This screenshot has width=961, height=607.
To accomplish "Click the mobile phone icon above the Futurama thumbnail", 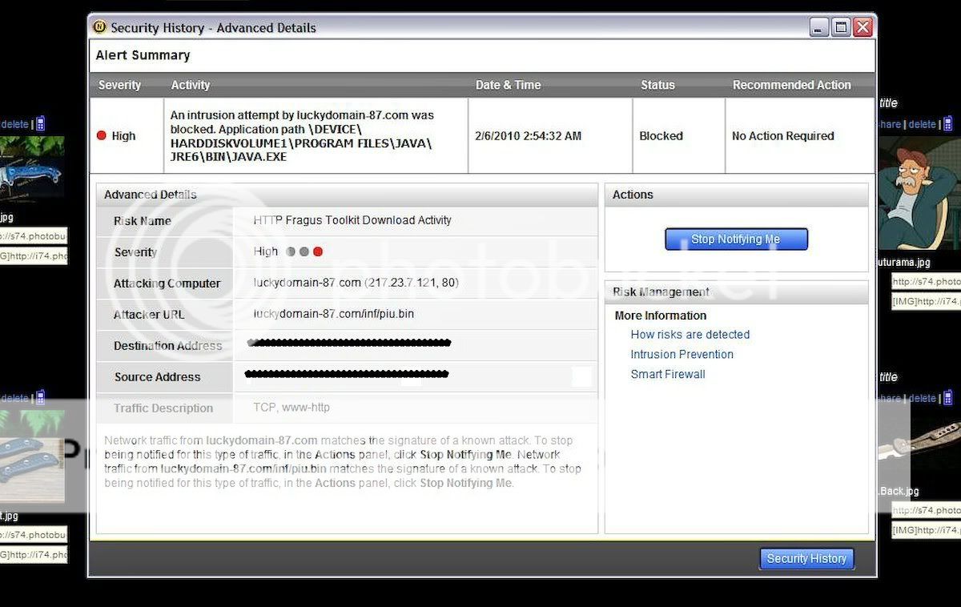I will coord(947,124).
